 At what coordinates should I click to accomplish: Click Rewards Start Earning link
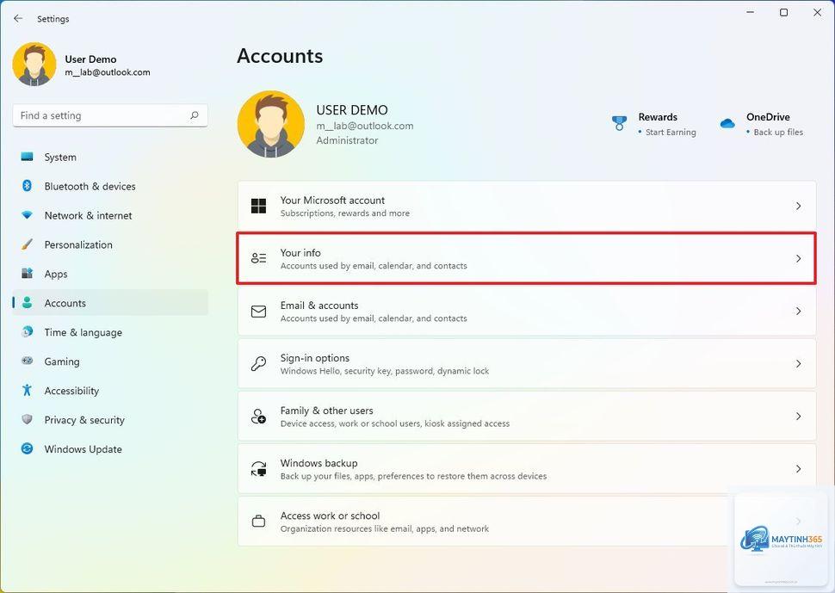[x=671, y=132]
